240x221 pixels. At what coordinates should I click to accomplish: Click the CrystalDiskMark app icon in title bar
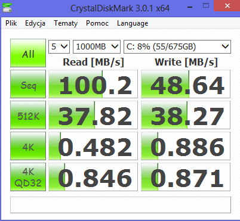7,7
